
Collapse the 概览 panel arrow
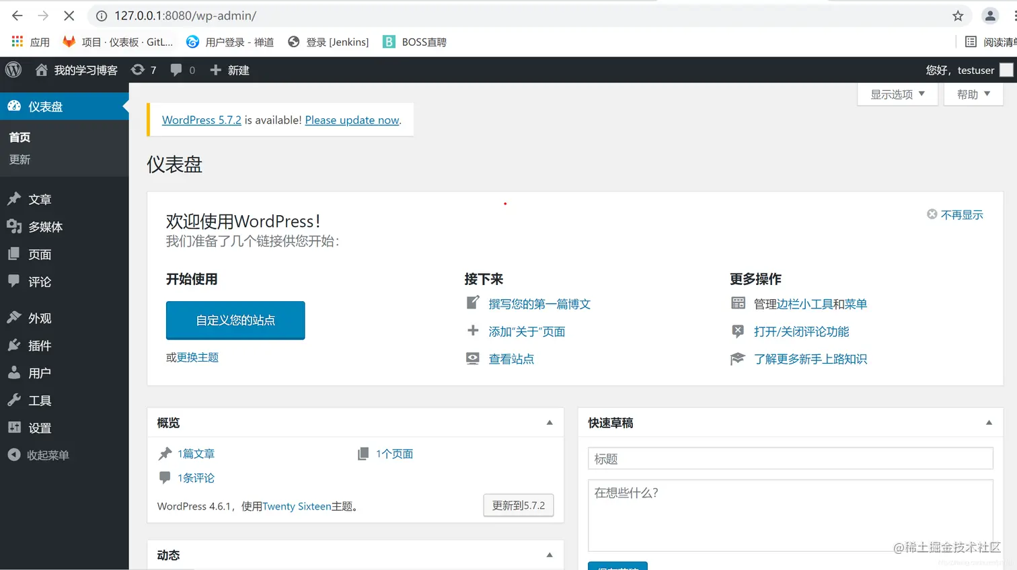click(550, 422)
